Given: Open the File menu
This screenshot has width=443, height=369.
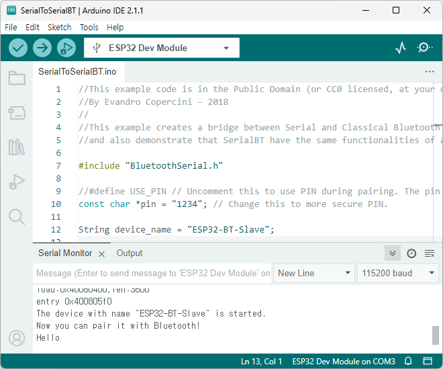Looking at the screenshot, I should click(11, 28).
